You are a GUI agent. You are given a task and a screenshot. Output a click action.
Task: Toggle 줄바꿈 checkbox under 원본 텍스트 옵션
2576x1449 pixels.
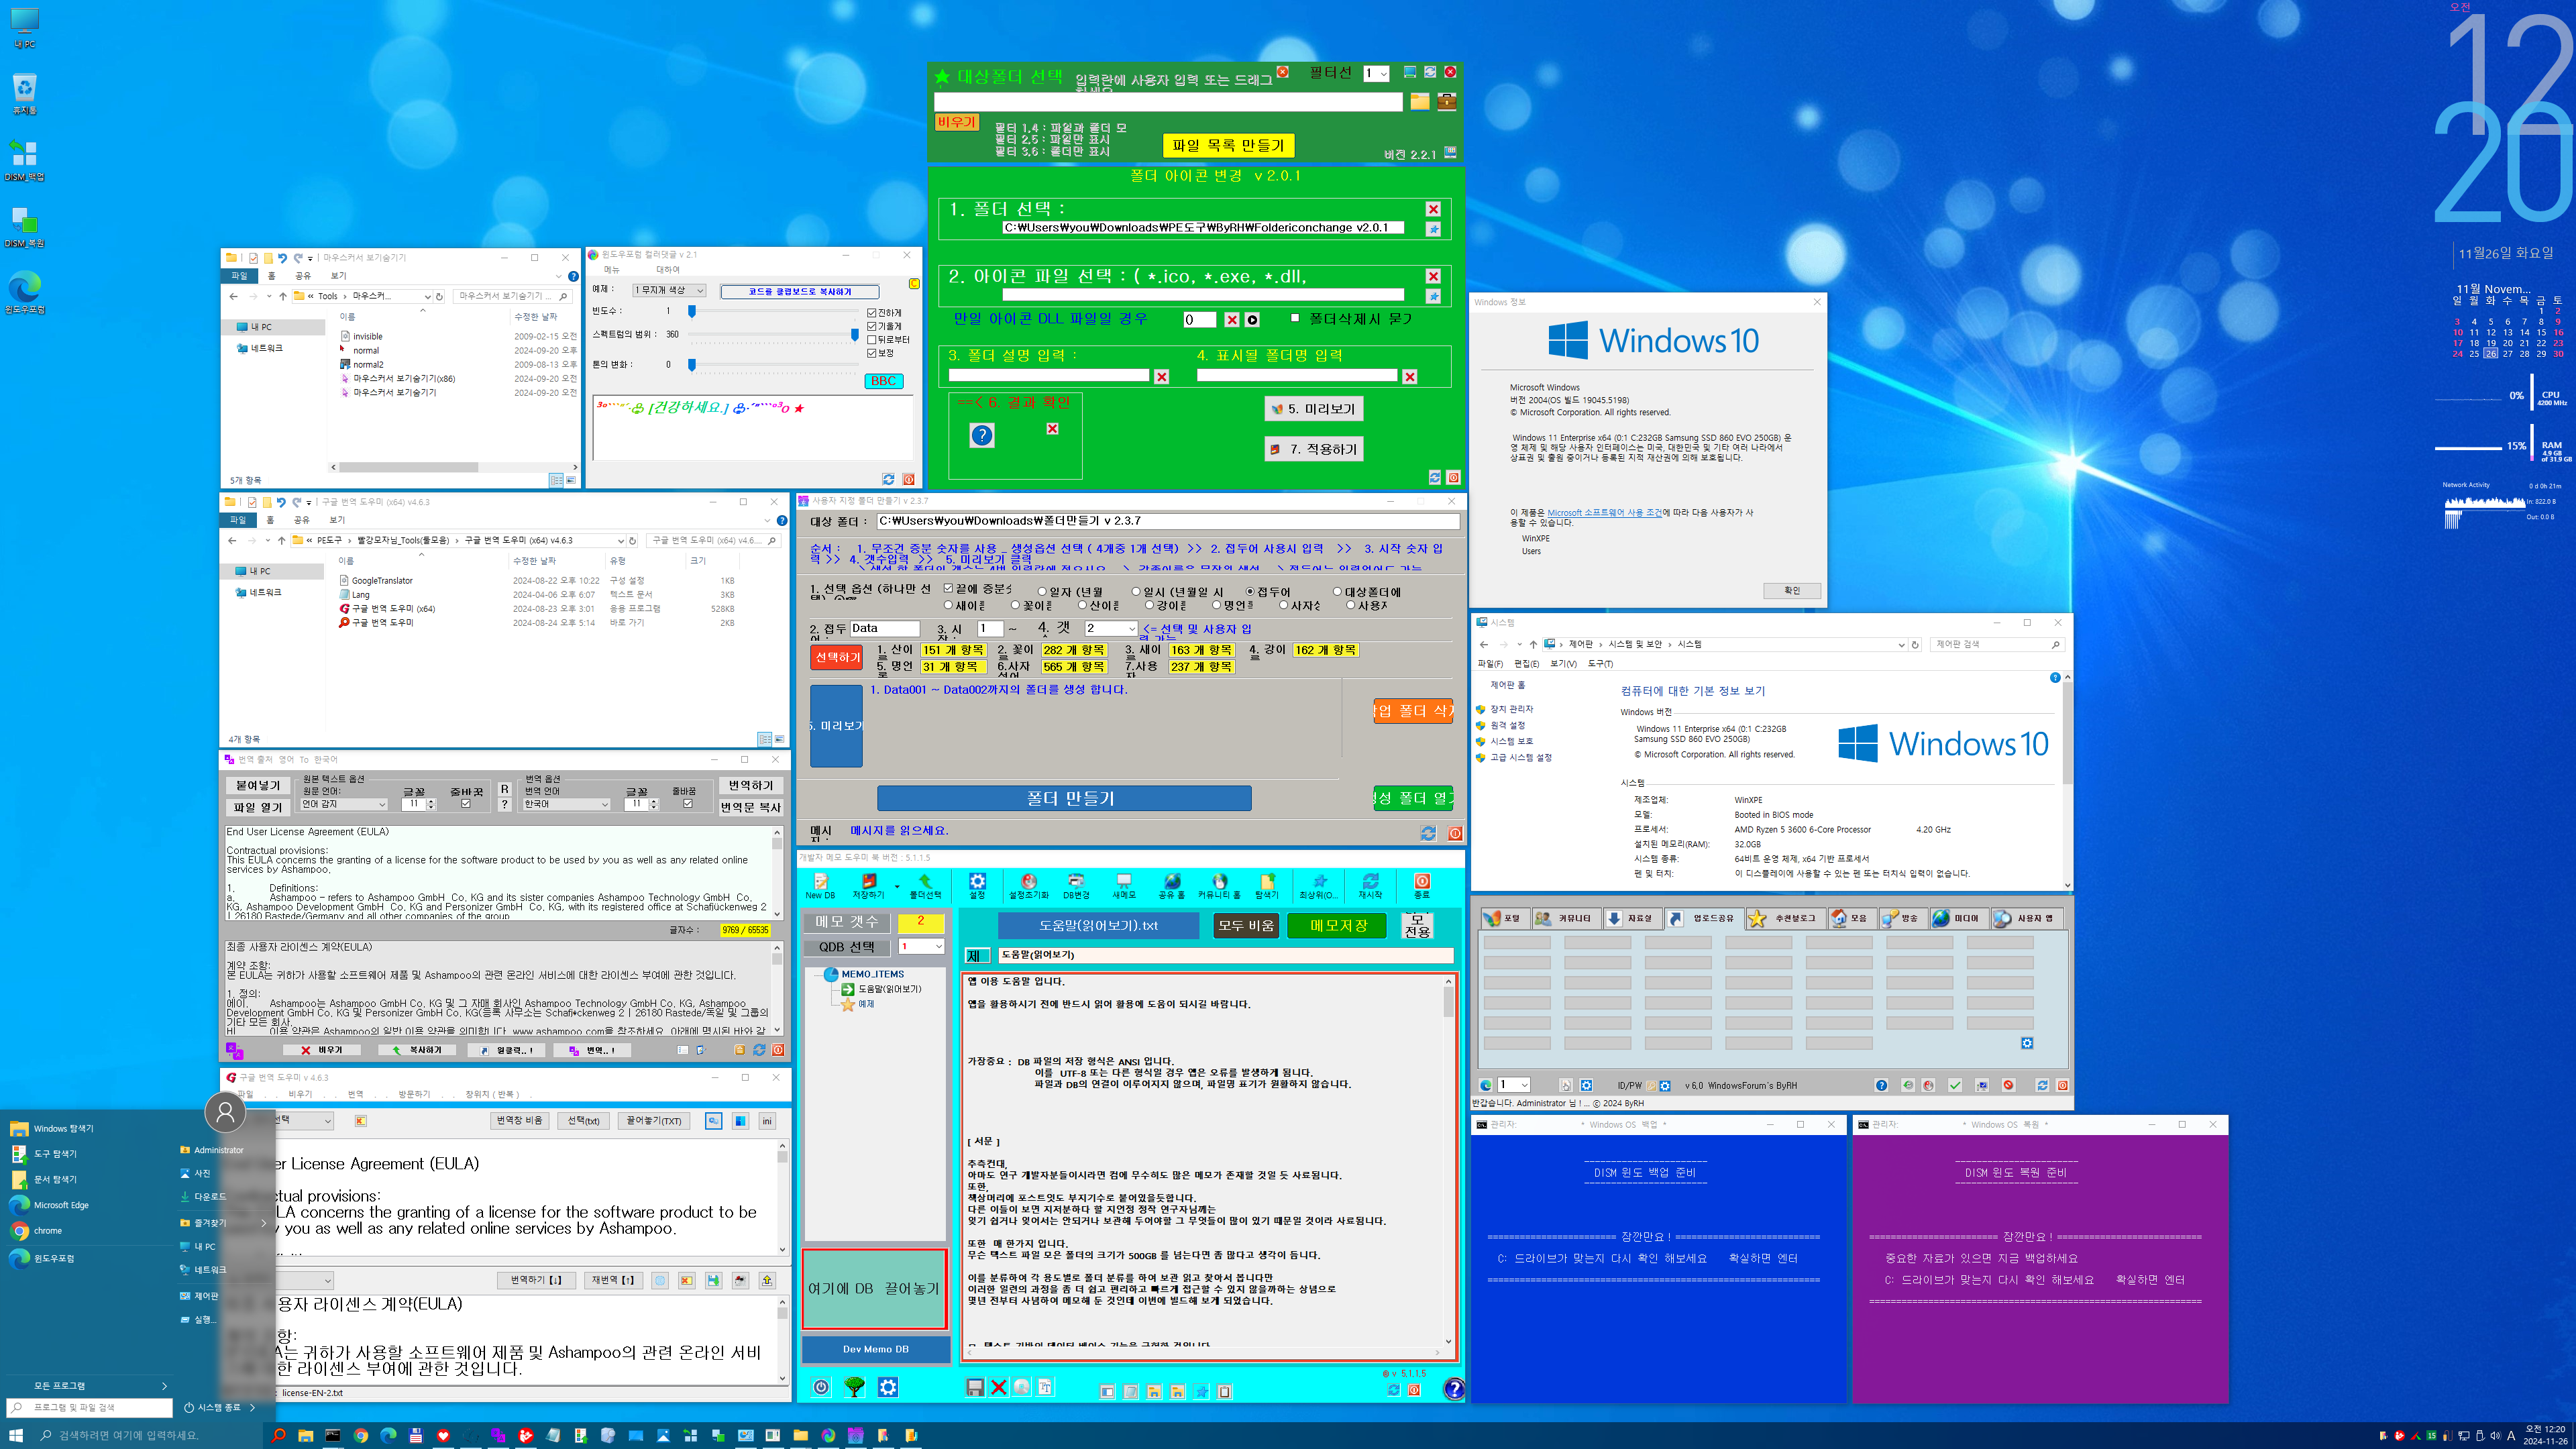pyautogui.click(x=465, y=803)
